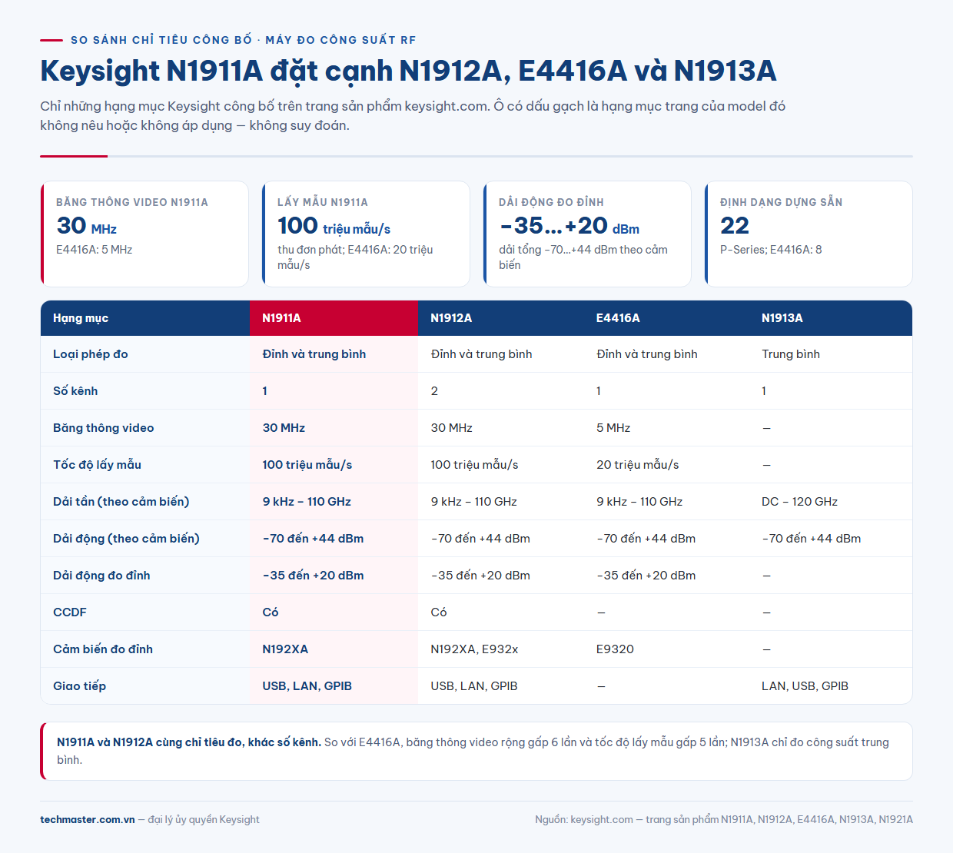Click the 'N192XA, E932x' cell
The height and width of the screenshot is (853, 953).
tap(501, 649)
